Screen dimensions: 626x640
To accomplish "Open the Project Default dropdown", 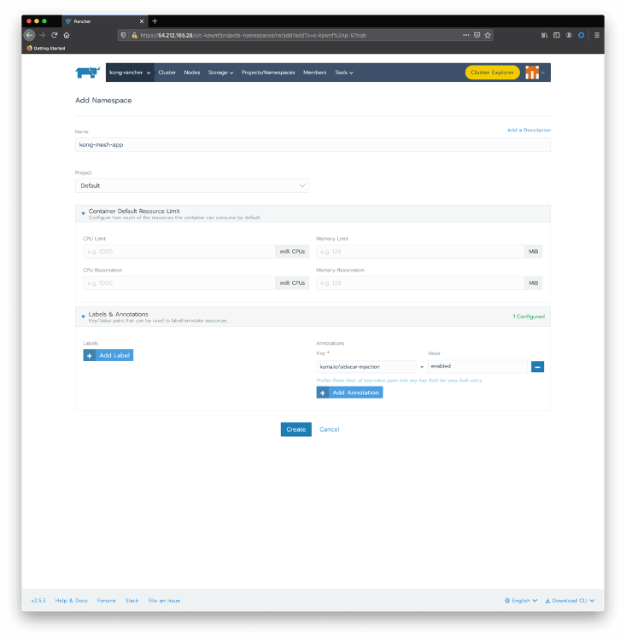I will pos(192,185).
